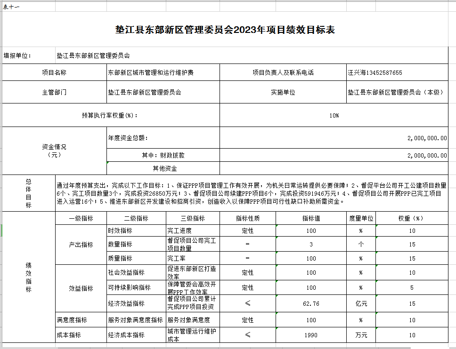Image resolution: width=456 pixels, height=349 pixels.
Task: Click the '数量指标' cell
Action: click(137, 244)
